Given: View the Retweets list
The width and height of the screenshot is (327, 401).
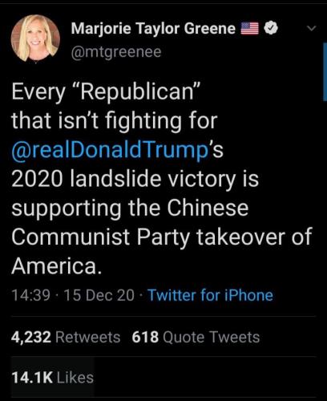Looking at the screenshot, I should point(66,337).
